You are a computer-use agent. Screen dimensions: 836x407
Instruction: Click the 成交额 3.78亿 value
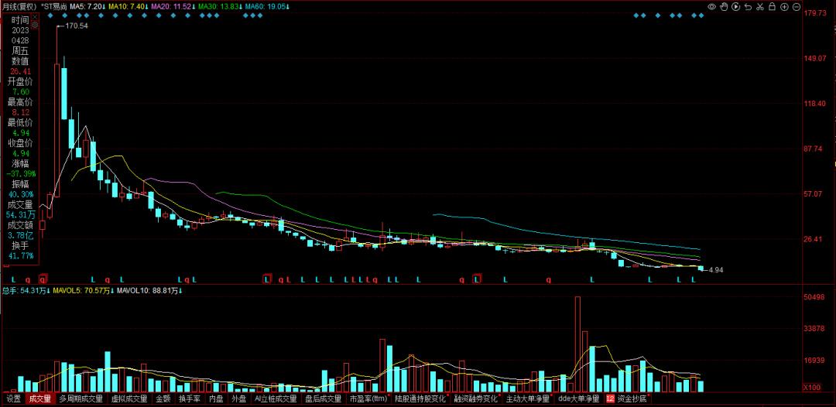pos(20,235)
